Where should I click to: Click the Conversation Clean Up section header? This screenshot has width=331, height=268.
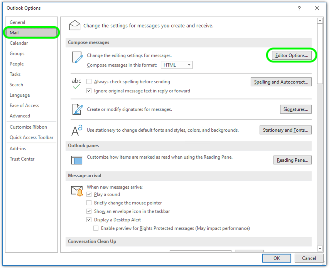(189, 241)
